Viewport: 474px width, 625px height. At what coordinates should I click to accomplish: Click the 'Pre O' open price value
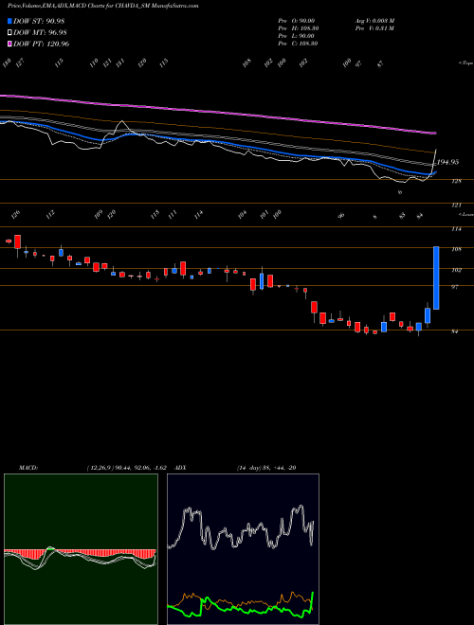(298, 21)
